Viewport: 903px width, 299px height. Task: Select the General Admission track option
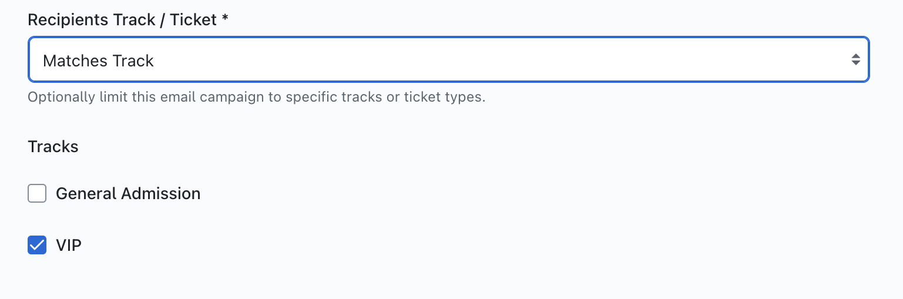(37, 193)
